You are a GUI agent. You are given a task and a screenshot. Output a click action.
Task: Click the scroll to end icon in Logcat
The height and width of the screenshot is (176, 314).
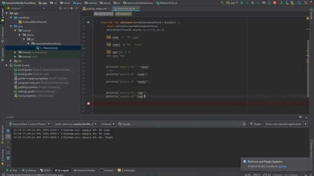(x=8, y=136)
